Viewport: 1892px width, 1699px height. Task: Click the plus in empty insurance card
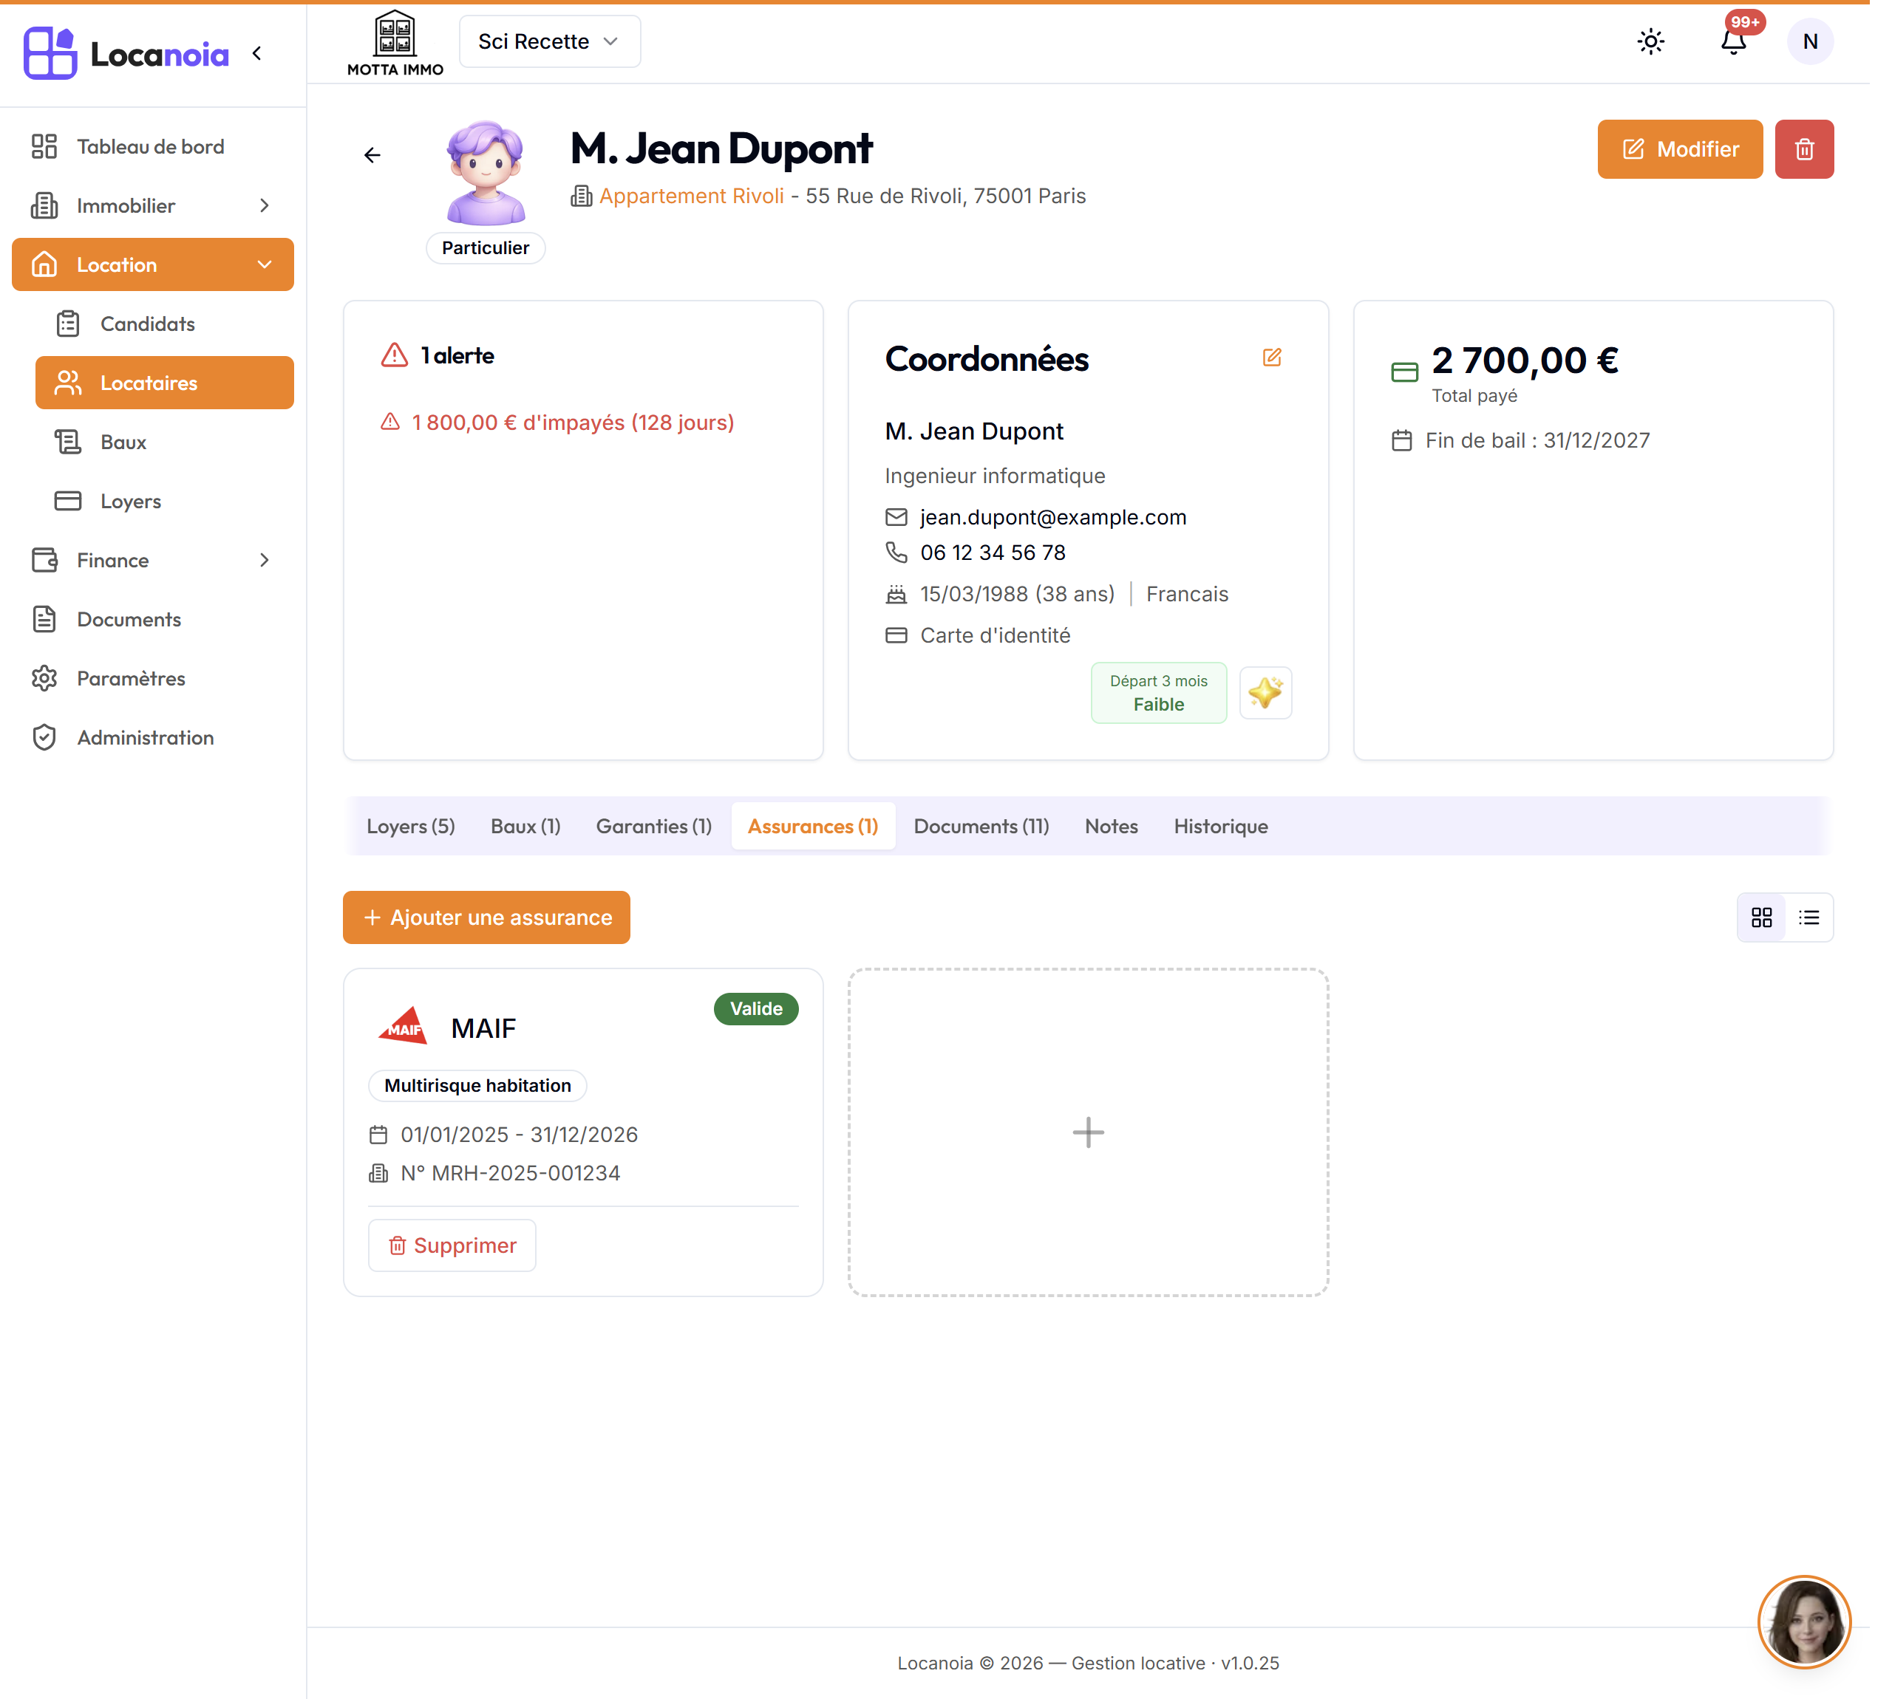pyautogui.click(x=1088, y=1132)
